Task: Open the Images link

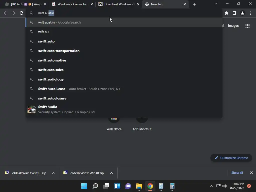Action: tap(233, 26)
